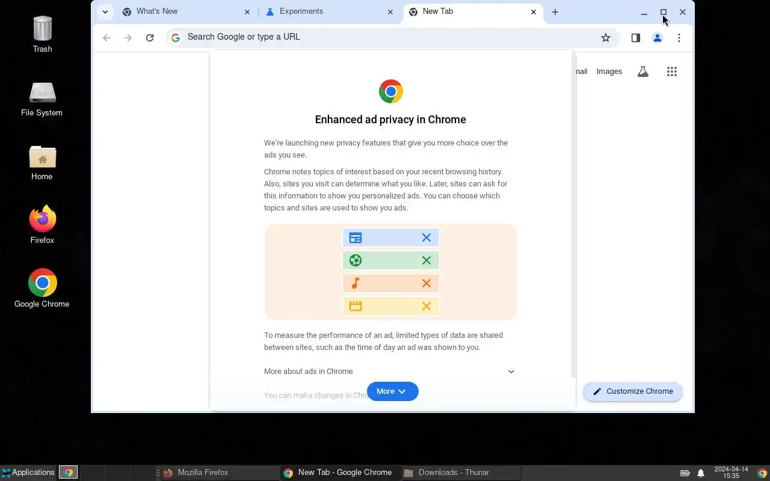Open the Images link
770x481 pixels.
coord(609,72)
